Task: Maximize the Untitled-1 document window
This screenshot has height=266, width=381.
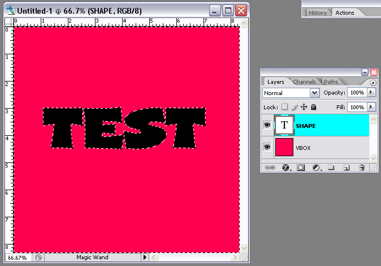Action: click(228, 10)
